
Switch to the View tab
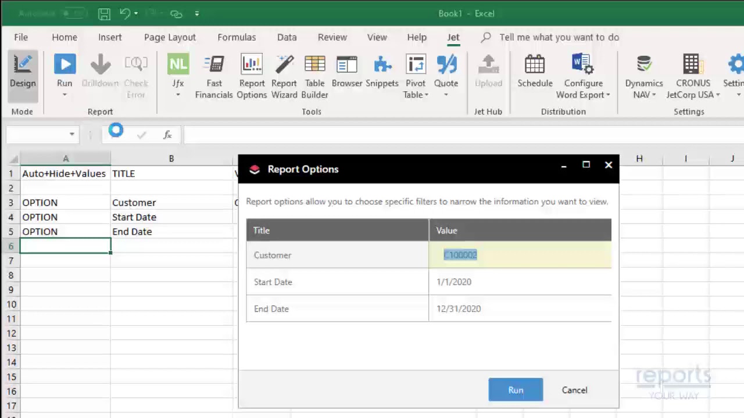377,37
